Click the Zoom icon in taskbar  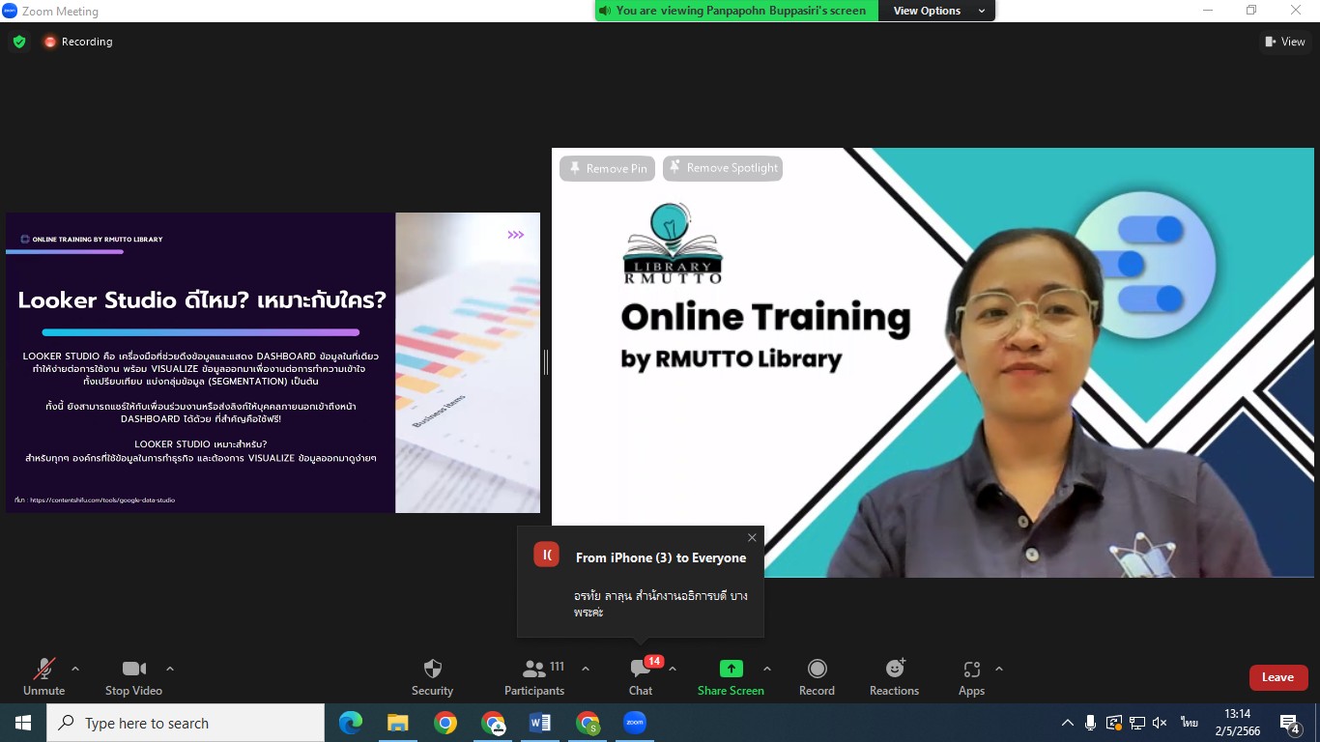coord(635,723)
